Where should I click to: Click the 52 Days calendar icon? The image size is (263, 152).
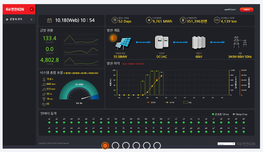(115, 20)
